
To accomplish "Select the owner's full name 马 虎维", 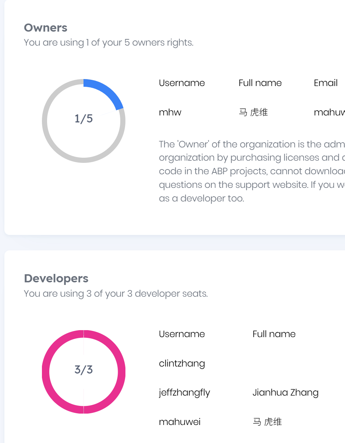I will pos(253,112).
